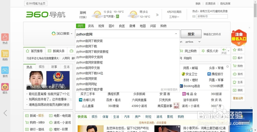Open the 娱乐 duck sidebar icon

pyautogui.click(x=5, y=87)
